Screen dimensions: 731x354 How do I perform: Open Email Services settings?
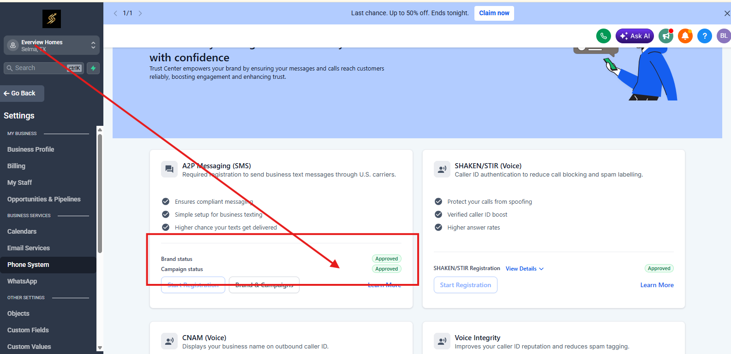29,248
